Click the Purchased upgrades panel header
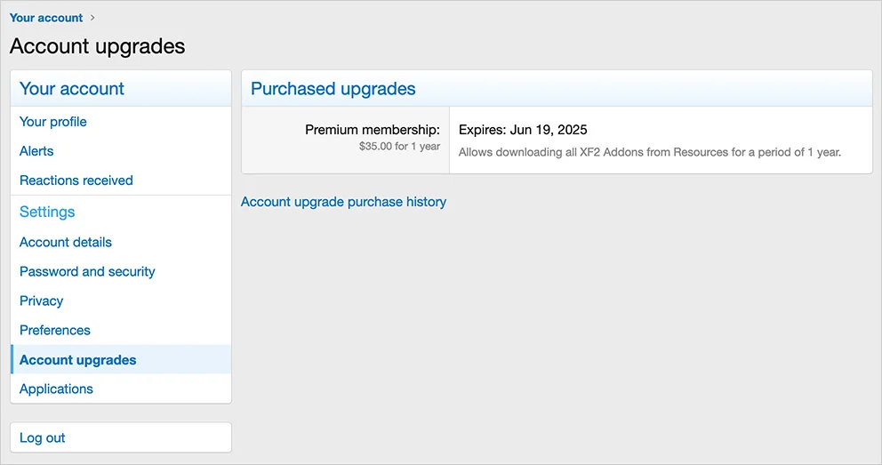Image resolution: width=882 pixels, height=465 pixels. pyautogui.click(x=333, y=89)
